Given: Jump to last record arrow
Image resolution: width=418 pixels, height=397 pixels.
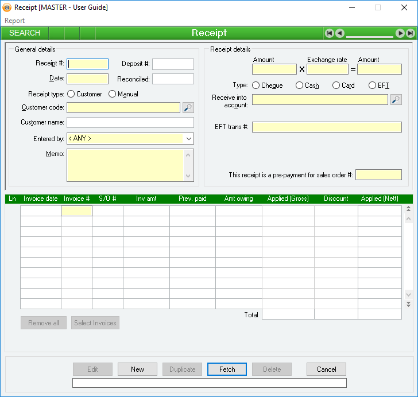Looking at the screenshot, I should click(411, 33).
